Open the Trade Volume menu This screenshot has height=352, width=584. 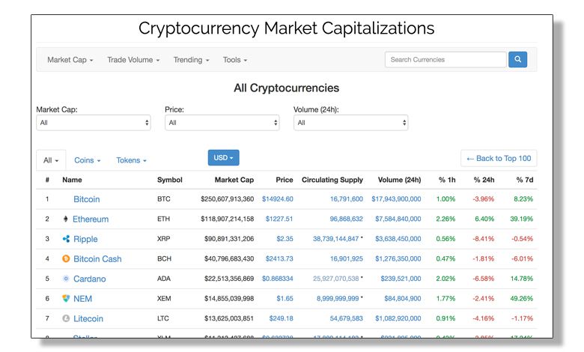133,60
